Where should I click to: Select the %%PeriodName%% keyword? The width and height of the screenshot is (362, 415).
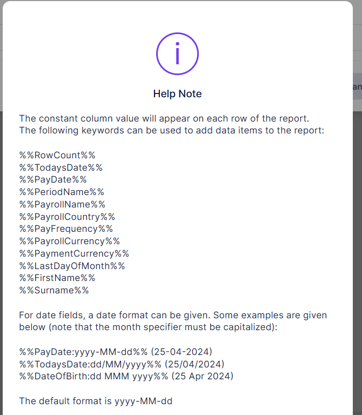[62, 192]
